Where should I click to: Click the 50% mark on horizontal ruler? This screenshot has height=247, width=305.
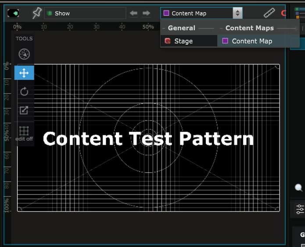(x=148, y=27)
